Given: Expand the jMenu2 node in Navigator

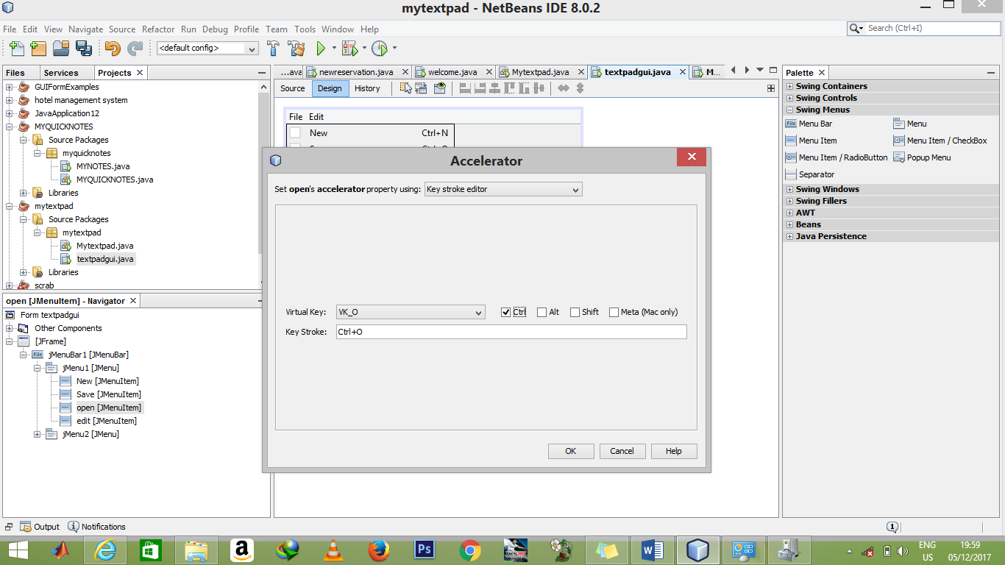Looking at the screenshot, I should point(37,434).
